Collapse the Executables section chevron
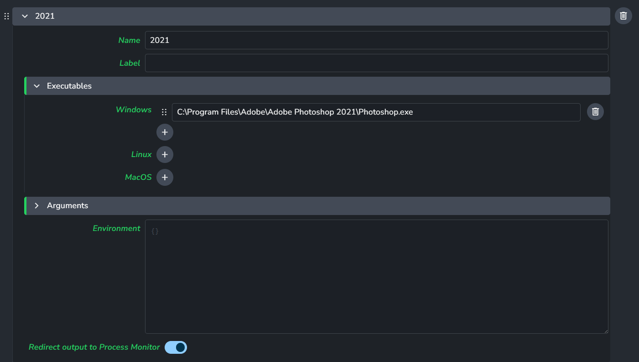The width and height of the screenshot is (639, 362). pos(37,86)
